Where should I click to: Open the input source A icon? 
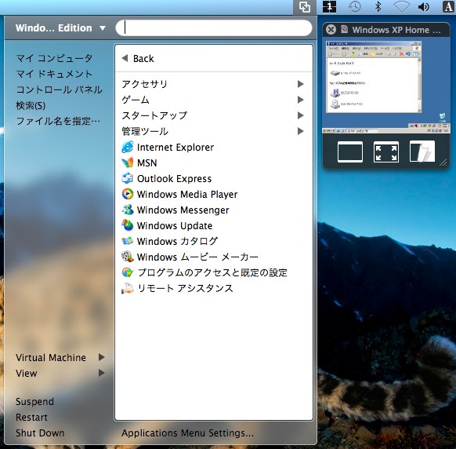coord(448,7)
